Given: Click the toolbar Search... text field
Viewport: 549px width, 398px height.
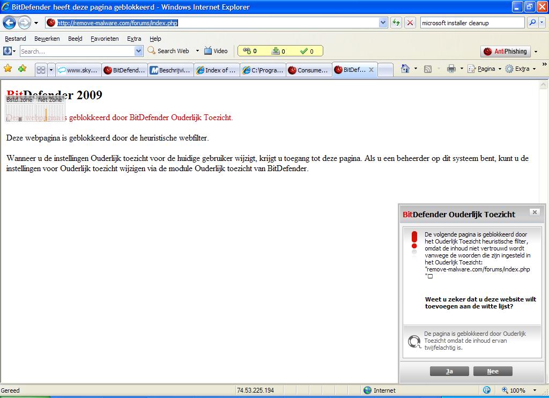Looking at the screenshot, I should click(x=77, y=51).
